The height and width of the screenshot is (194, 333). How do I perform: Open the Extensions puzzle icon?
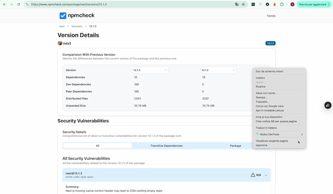(x=282, y=4)
